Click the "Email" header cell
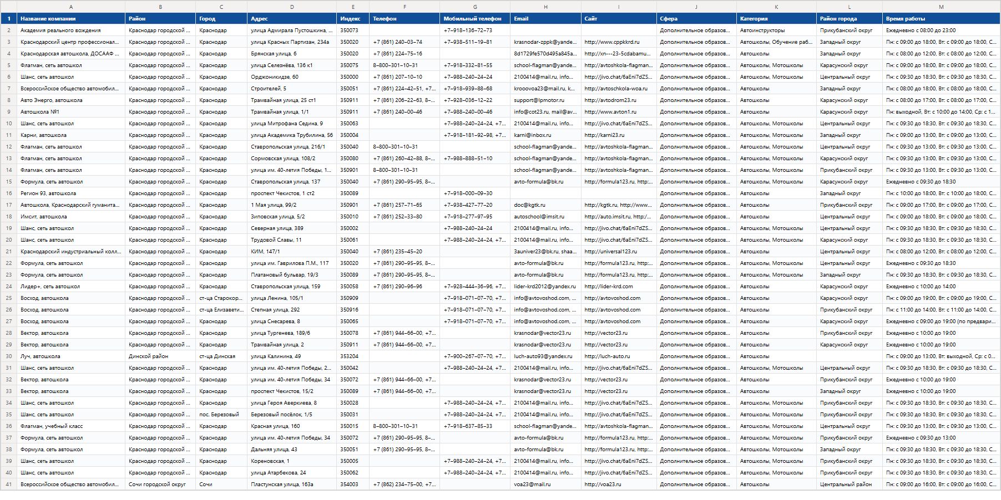The height and width of the screenshot is (500, 1001). click(x=545, y=18)
